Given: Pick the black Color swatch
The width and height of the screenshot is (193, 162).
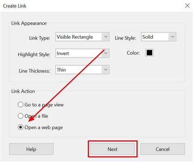Looking at the screenshot, I should click(149, 53).
